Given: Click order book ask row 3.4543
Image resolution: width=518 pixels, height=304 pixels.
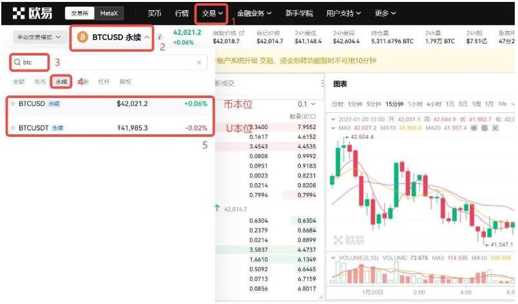Looking at the screenshot, I should 266,147.
